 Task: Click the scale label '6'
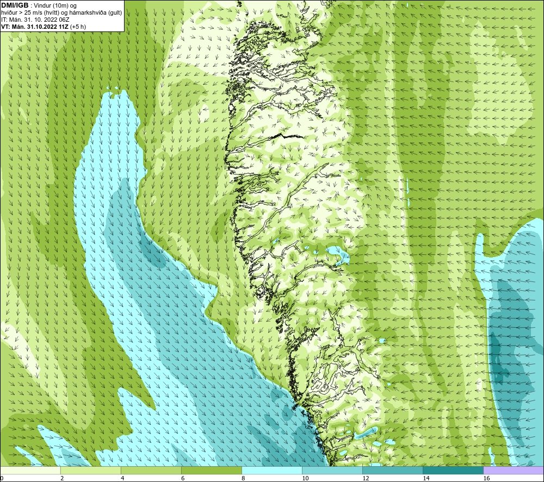click(x=183, y=478)
